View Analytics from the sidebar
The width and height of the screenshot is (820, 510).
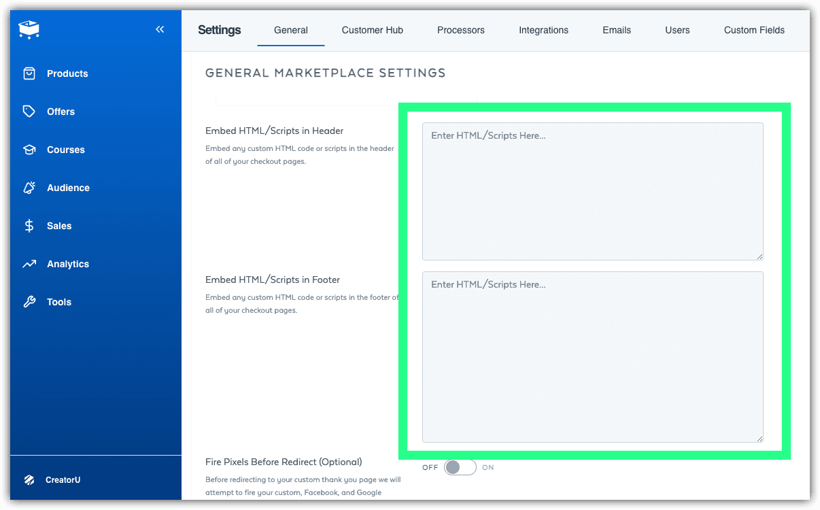[x=68, y=264]
